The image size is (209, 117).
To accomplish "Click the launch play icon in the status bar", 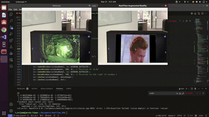I will 58,115.
